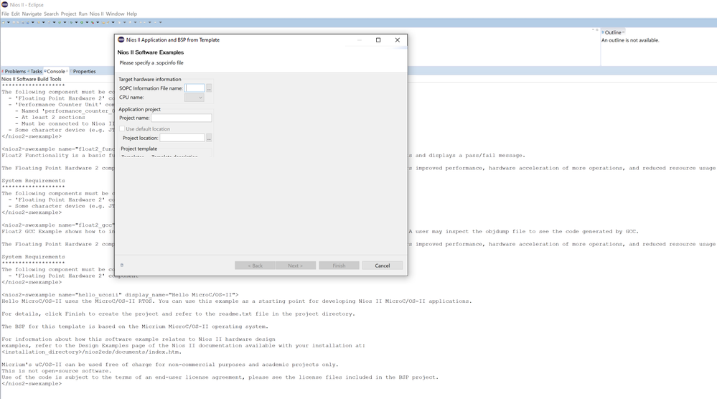The height and width of the screenshot is (399, 717).
Task: Click 'This is not open-source software.' line
Action: 56,371
